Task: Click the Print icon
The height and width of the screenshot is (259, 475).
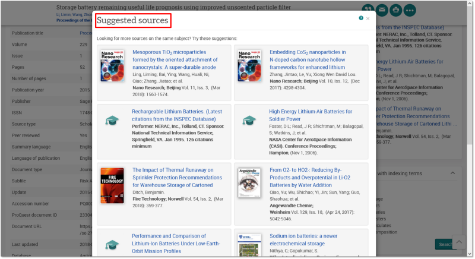Action: pyautogui.click(x=395, y=10)
